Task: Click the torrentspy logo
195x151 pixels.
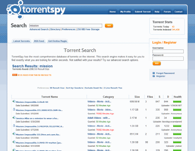Action: tap(36, 9)
